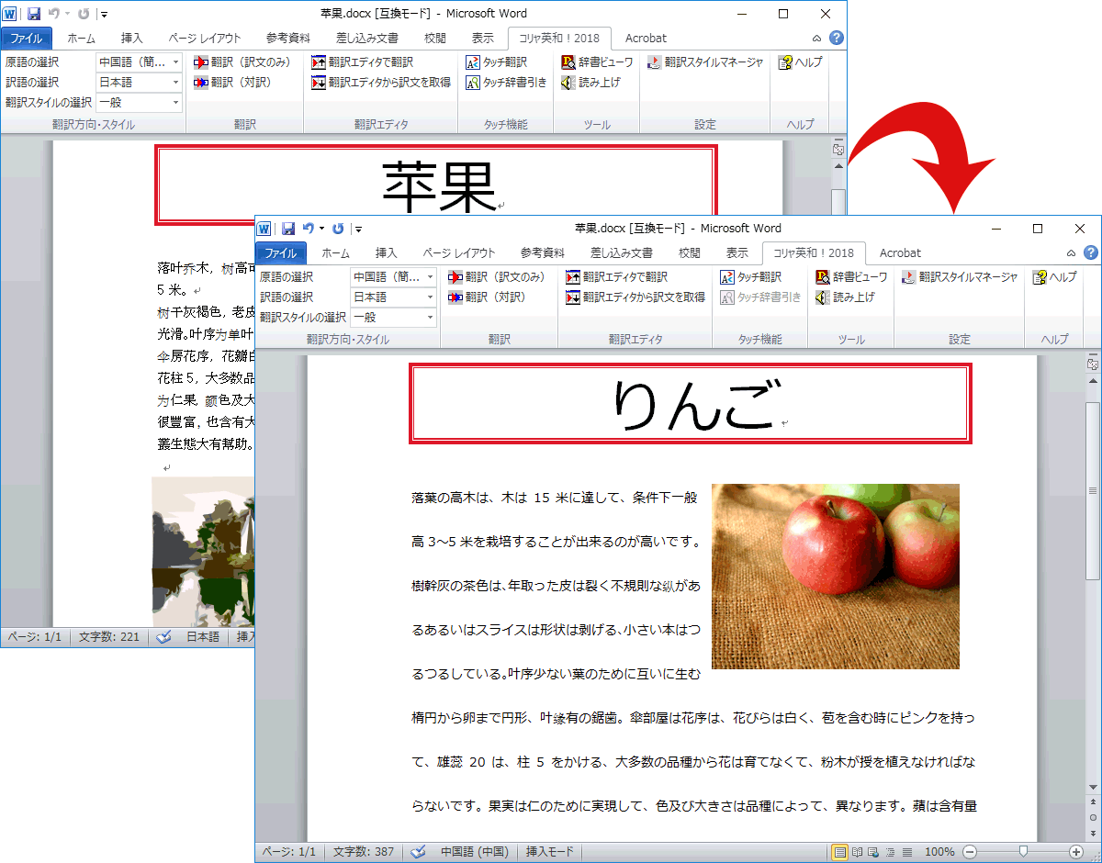Switch to ページ レイアウト tab in front window
1102x863 pixels.
[458, 253]
